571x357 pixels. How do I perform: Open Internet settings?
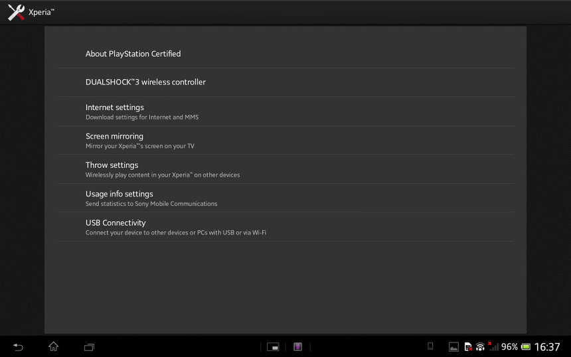115,111
